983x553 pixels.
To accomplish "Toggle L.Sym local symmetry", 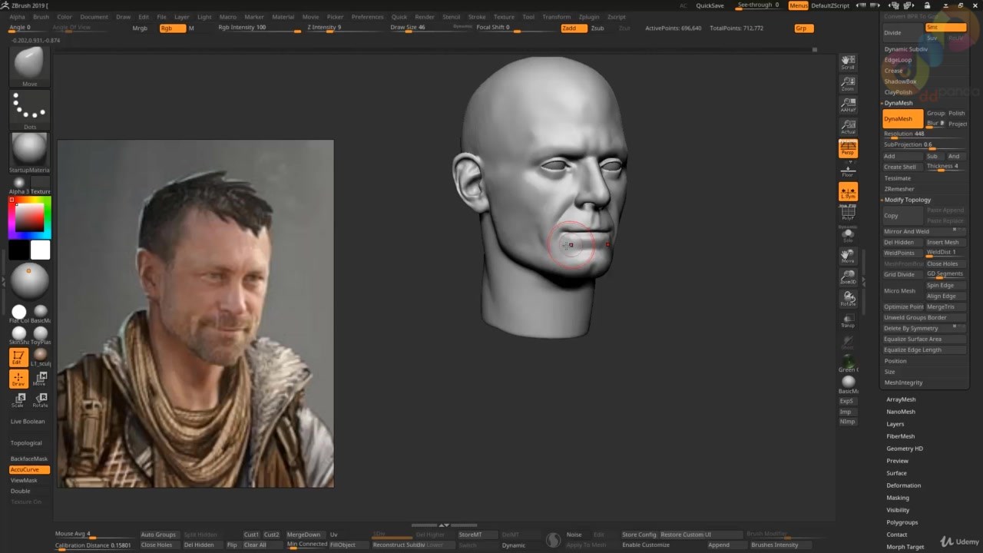I will point(848,192).
